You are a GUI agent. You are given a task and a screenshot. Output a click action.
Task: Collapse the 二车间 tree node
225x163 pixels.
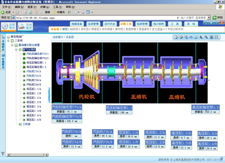(9, 41)
